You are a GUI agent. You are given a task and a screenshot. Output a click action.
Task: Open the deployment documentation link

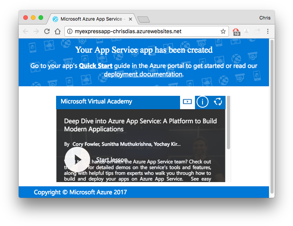(143, 74)
